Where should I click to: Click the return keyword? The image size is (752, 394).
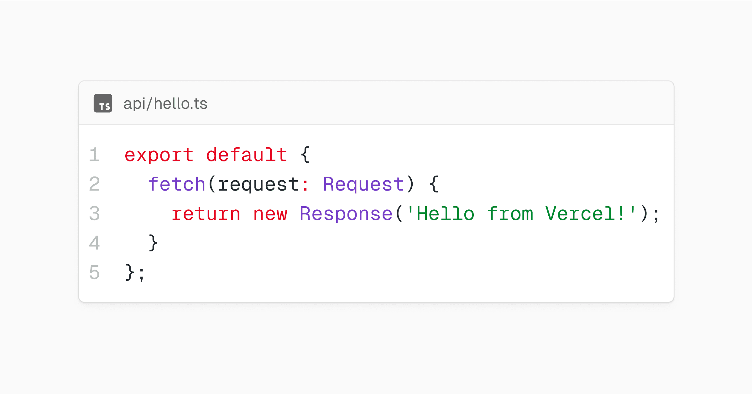pyautogui.click(x=206, y=214)
